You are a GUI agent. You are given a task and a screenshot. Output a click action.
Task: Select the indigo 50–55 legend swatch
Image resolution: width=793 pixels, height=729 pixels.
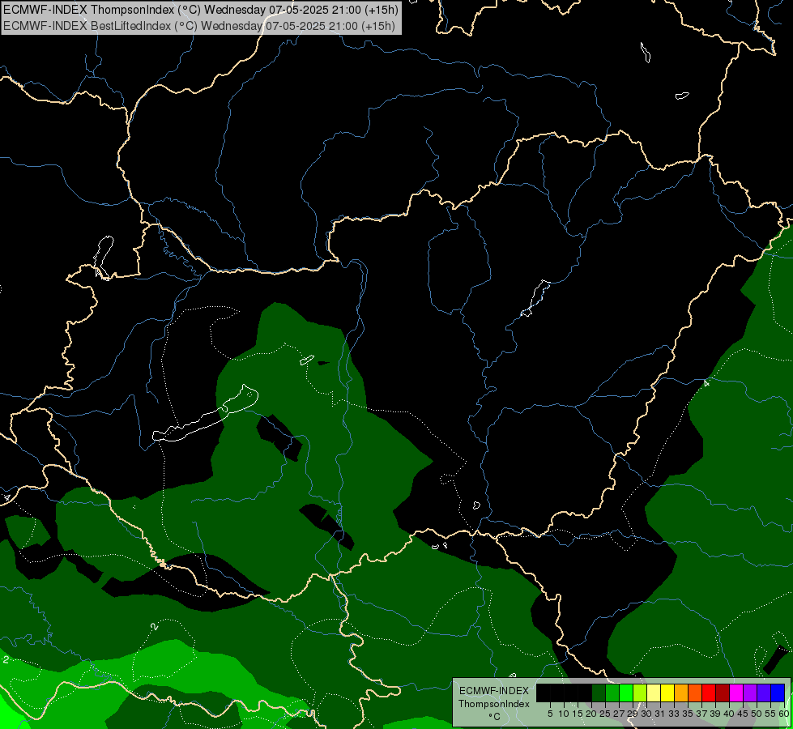[764, 693]
